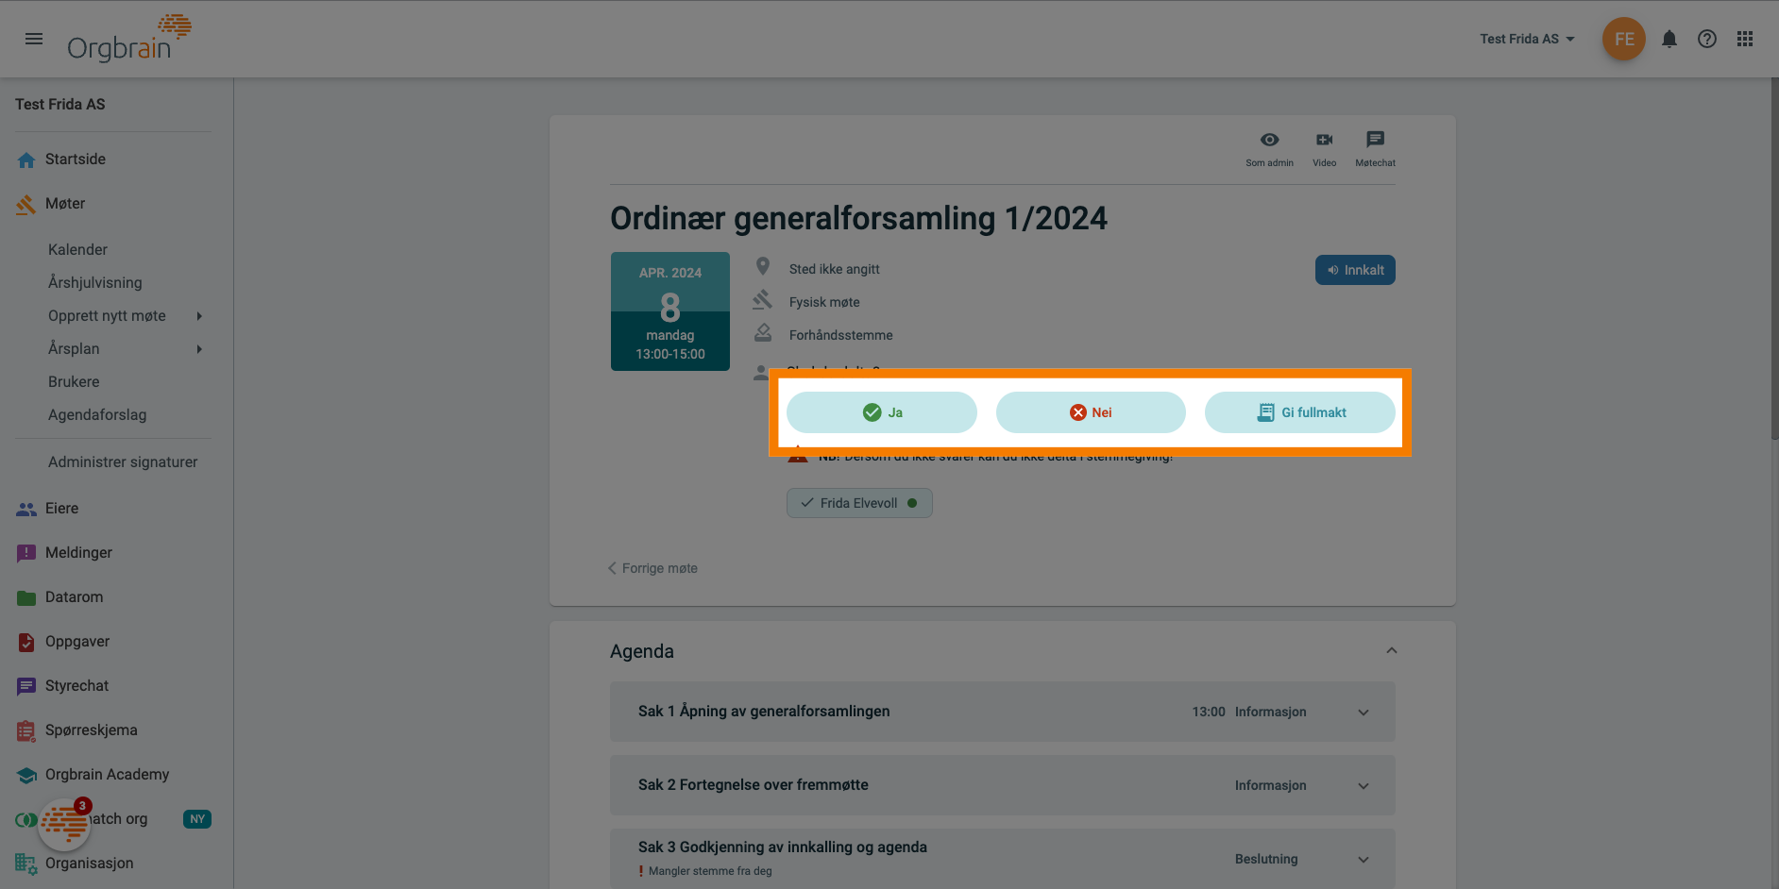The height and width of the screenshot is (889, 1779).
Task: Toggle the Som admin eye view
Action: click(x=1269, y=148)
